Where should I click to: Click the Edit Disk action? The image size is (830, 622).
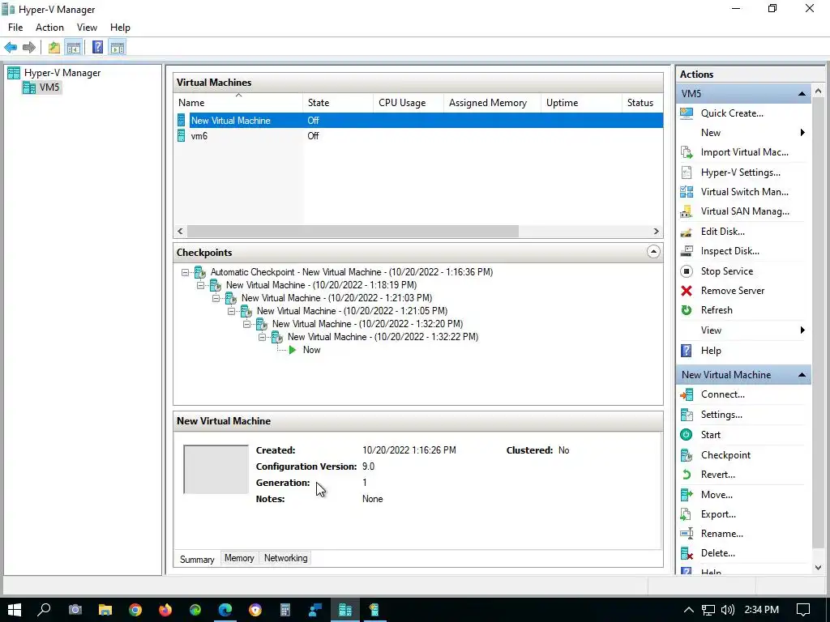tap(722, 232)
